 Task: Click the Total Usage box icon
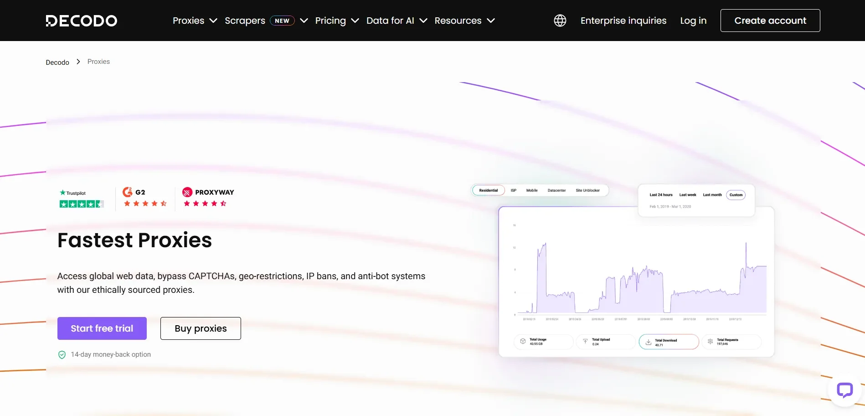tap(523, 341)
